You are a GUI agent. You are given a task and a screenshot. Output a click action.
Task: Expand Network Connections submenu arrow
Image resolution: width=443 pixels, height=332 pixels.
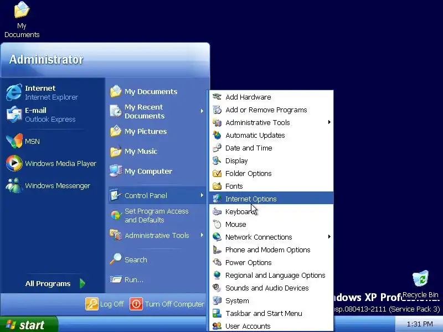[329, 237]
